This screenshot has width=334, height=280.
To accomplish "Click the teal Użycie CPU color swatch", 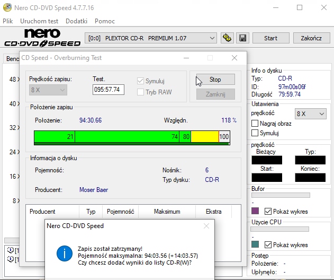I will (x=255, y=244).
